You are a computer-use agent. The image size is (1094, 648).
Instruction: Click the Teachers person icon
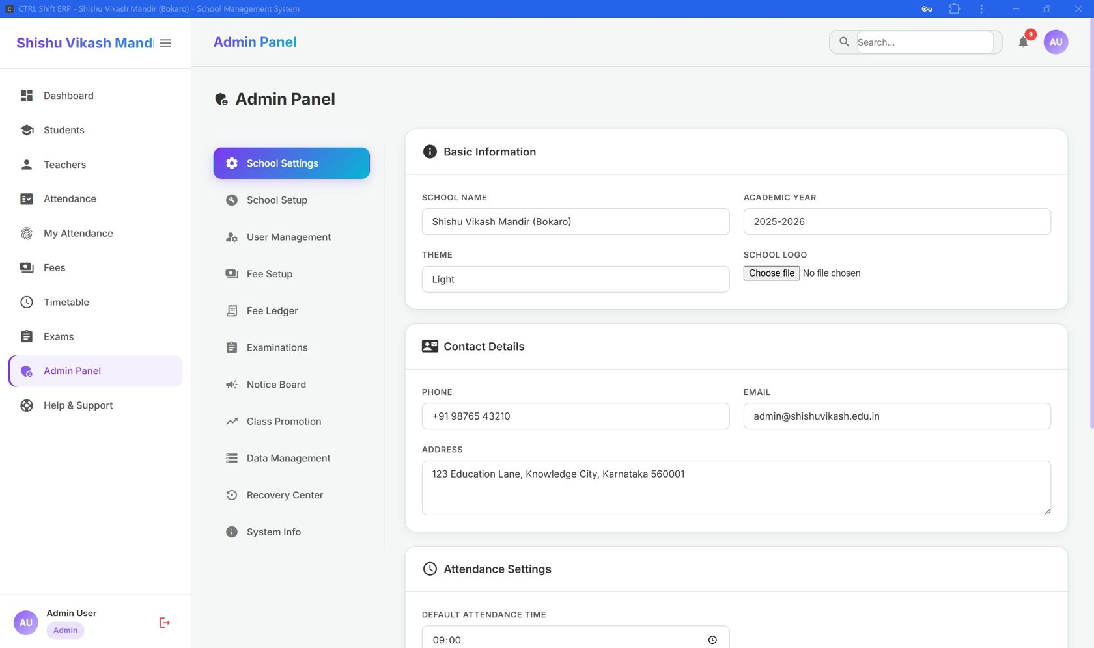27,165
